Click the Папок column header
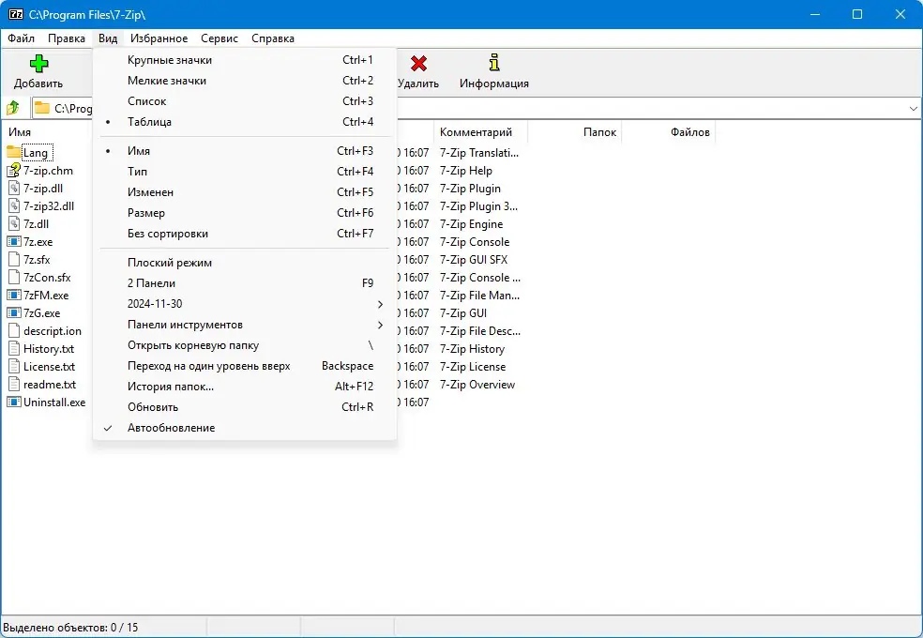 pyautogui.click(x=574, y=132)
